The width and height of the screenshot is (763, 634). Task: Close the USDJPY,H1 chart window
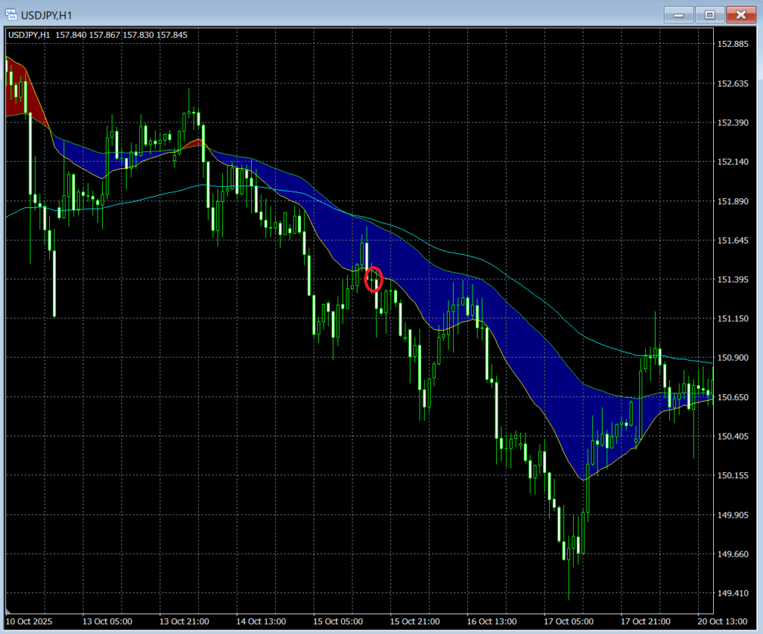click(741, 14)
